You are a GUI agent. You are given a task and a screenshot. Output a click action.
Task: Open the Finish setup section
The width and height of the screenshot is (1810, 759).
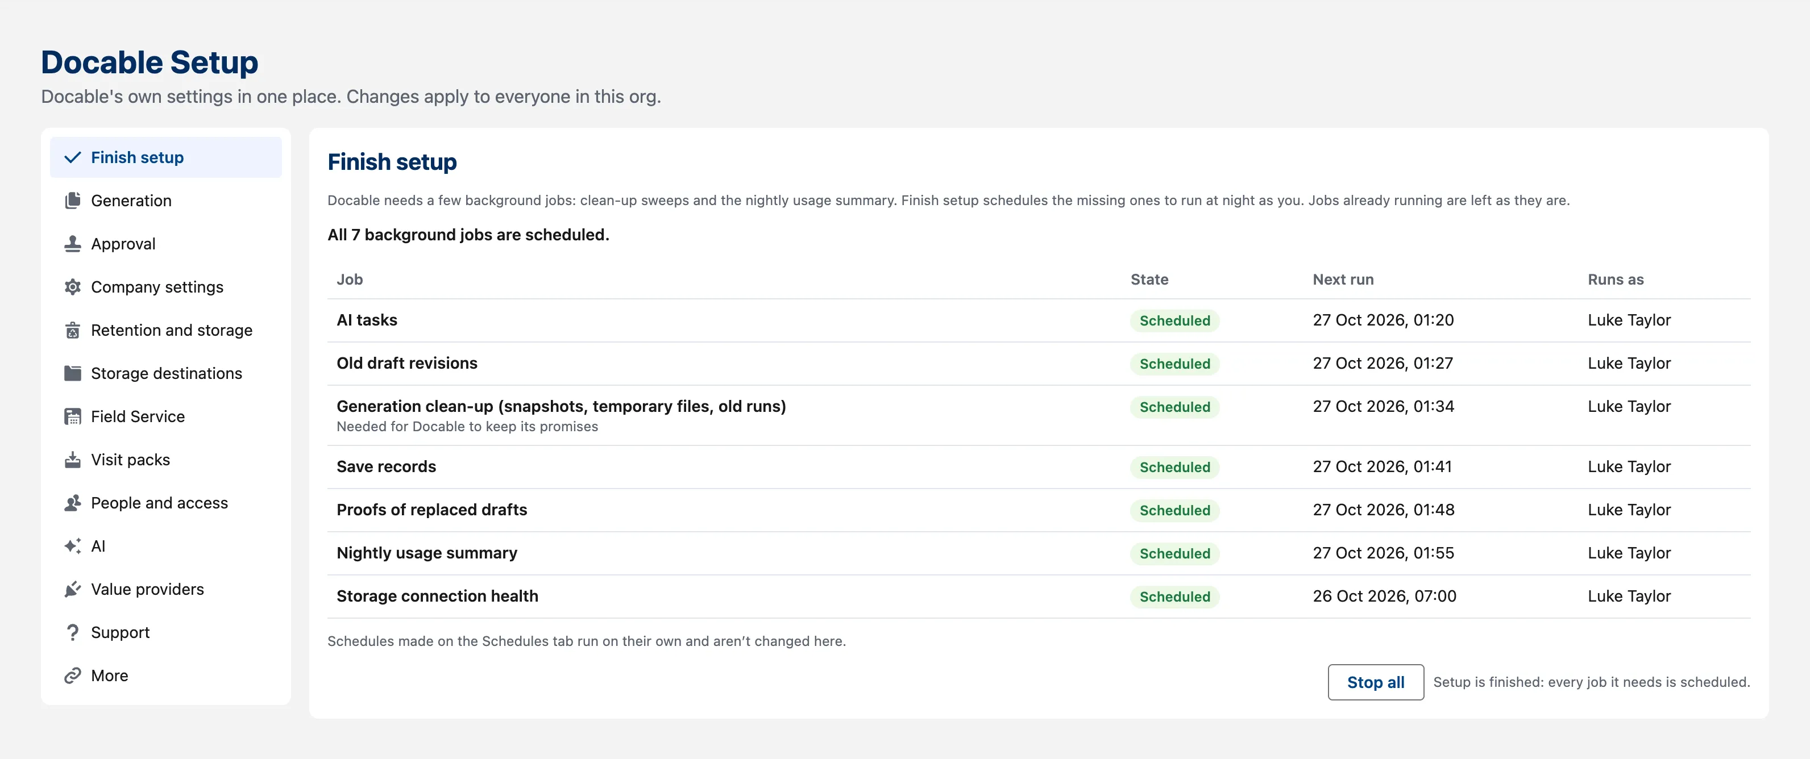coord(166,157)
